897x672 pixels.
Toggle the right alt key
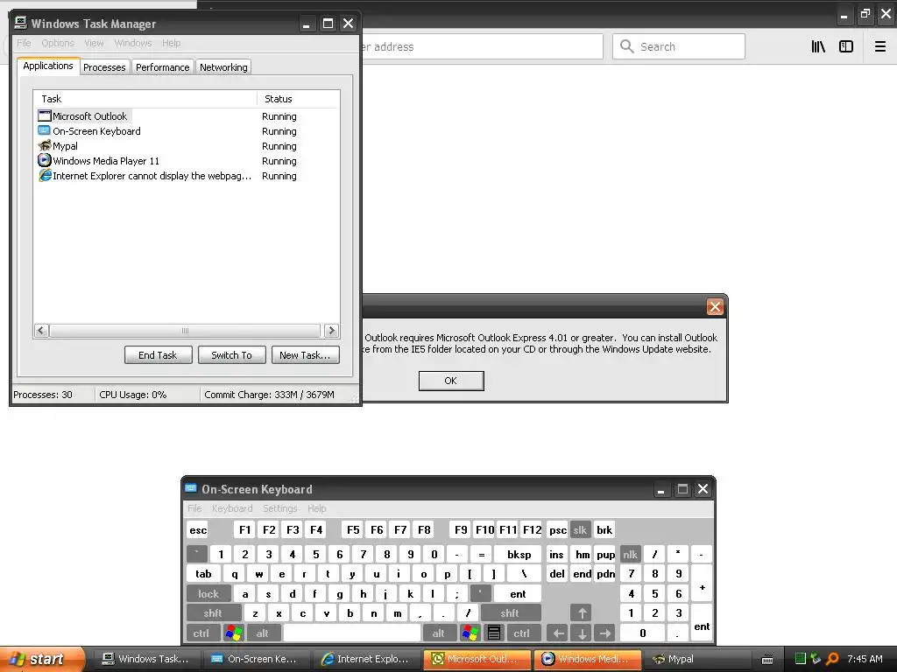(439, 633)
